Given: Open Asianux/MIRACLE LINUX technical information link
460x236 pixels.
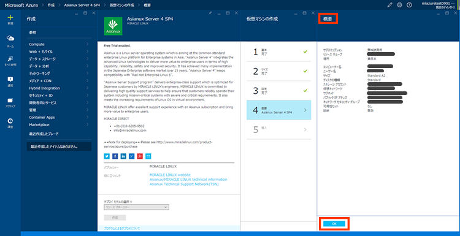Looking at the screenshot, I should pyautogui.click(x=188, y=180).
